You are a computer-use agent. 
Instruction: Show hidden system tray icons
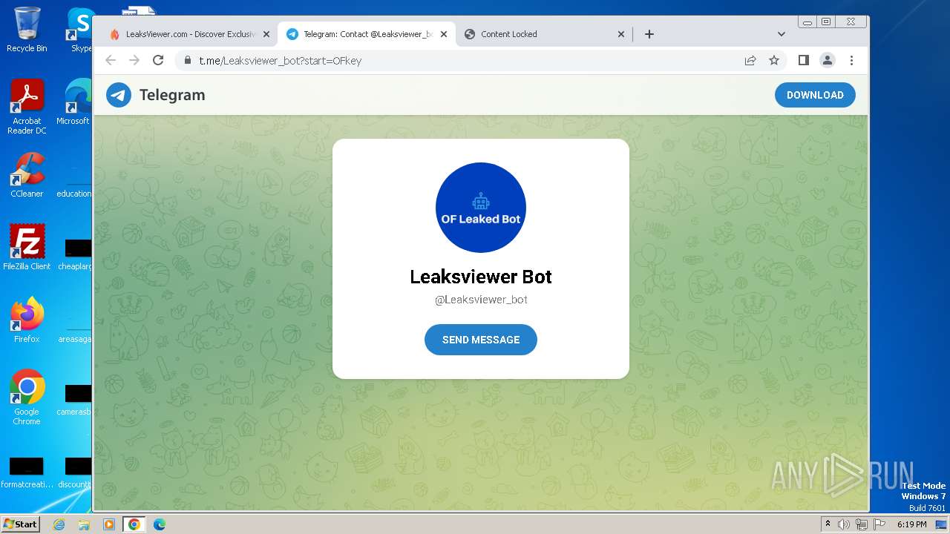[x=828, y=524]
